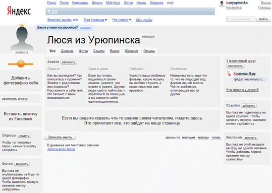Click the создать button for Опросы
This screenshot has width=272, height=193.
pyautogui.click(x=24, y=136)
